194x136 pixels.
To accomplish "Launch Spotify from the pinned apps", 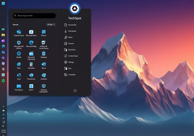I will pos(19,55).
